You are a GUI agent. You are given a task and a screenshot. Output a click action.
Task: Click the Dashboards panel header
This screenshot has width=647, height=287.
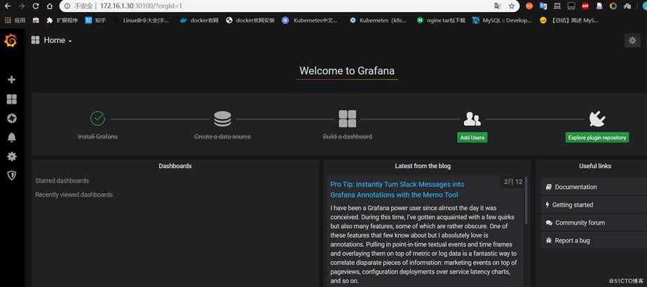pos(175,166)
